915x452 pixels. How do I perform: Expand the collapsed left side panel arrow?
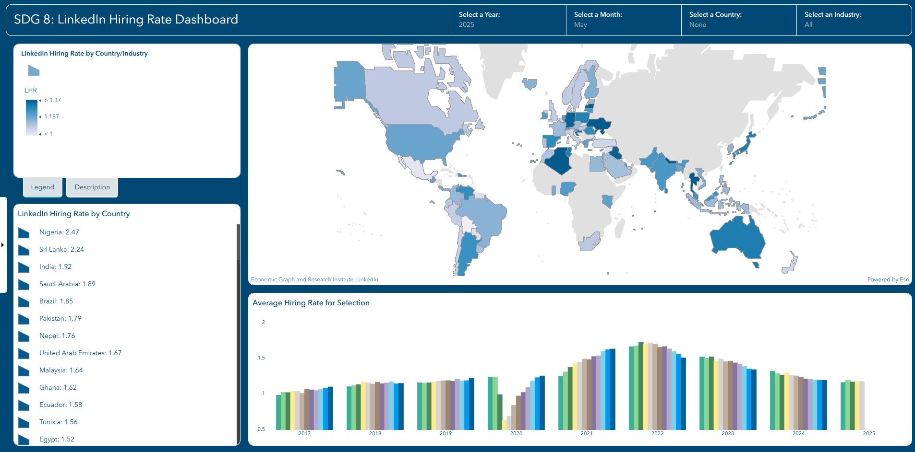3,245
